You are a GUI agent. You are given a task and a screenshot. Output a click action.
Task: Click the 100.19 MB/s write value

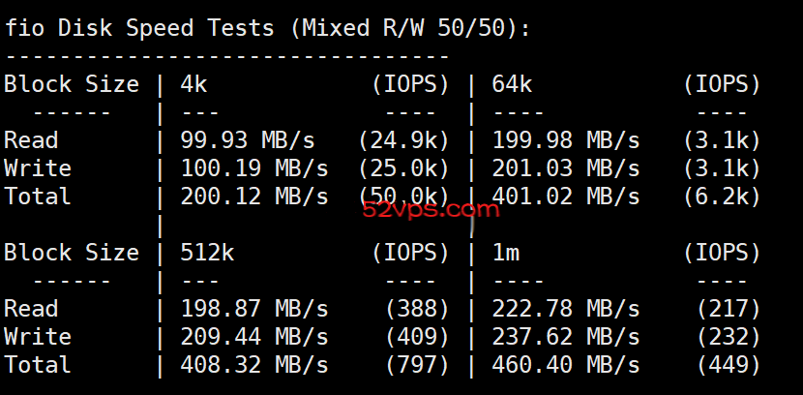[x=254, y=168]
